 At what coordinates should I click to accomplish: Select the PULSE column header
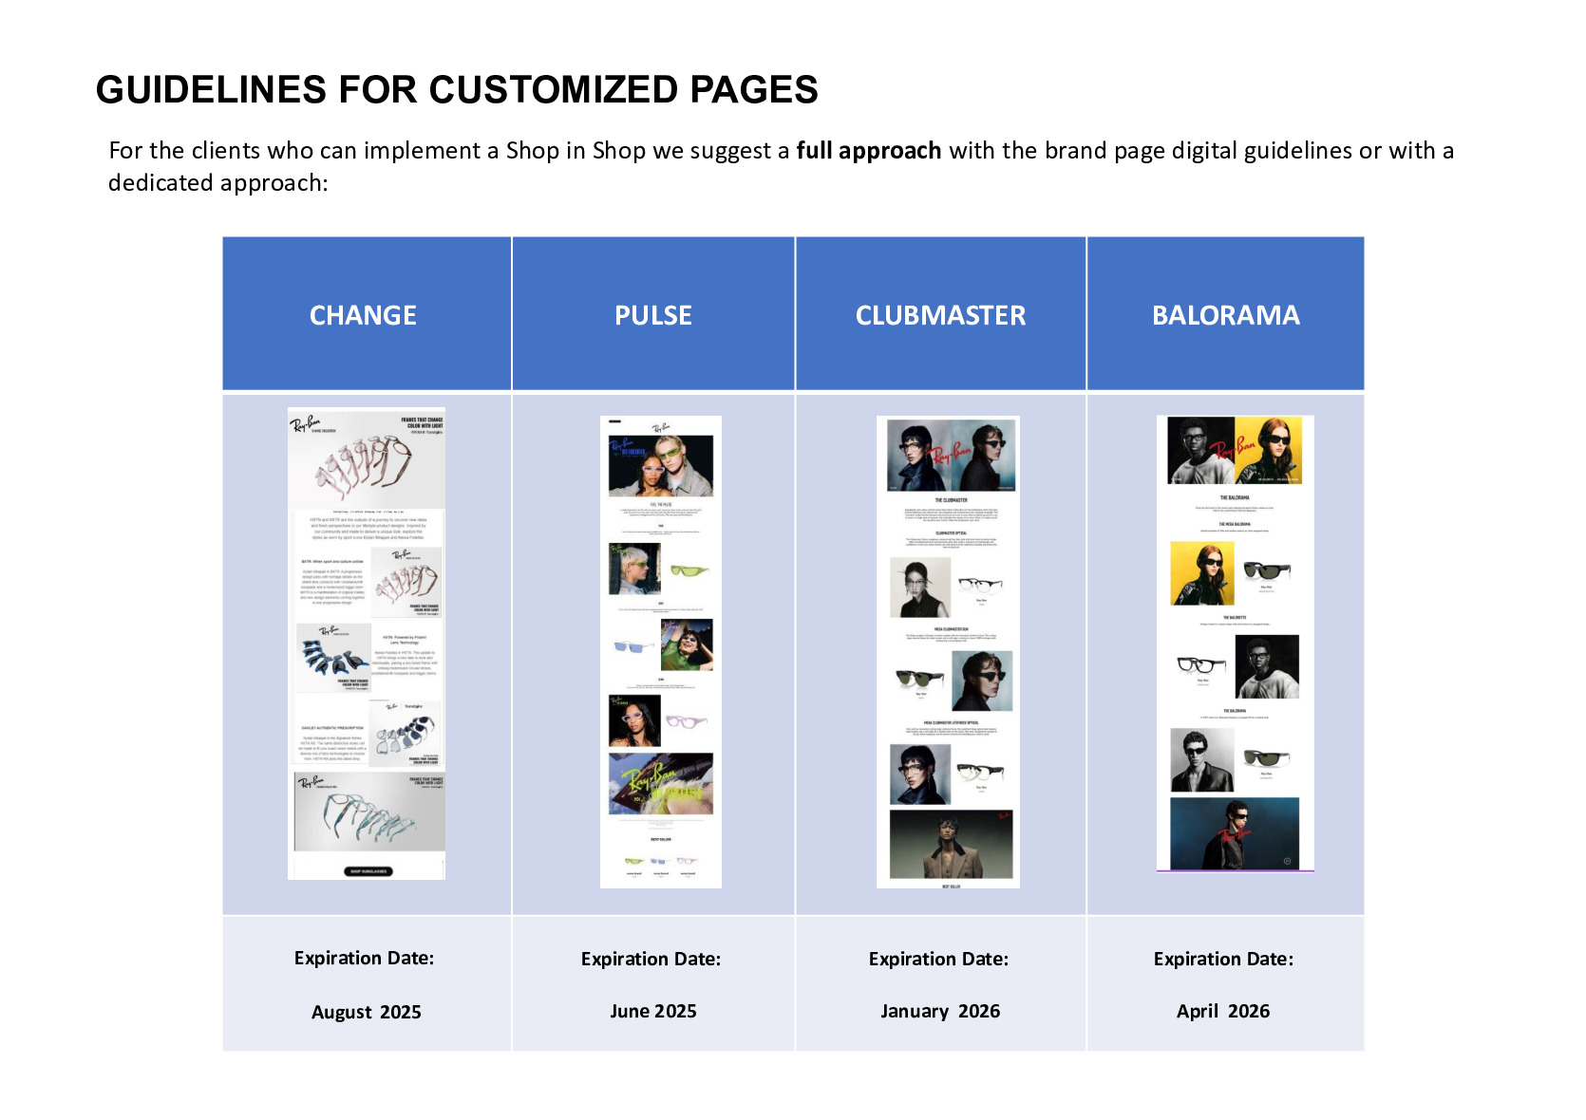[x=653, y=315]
